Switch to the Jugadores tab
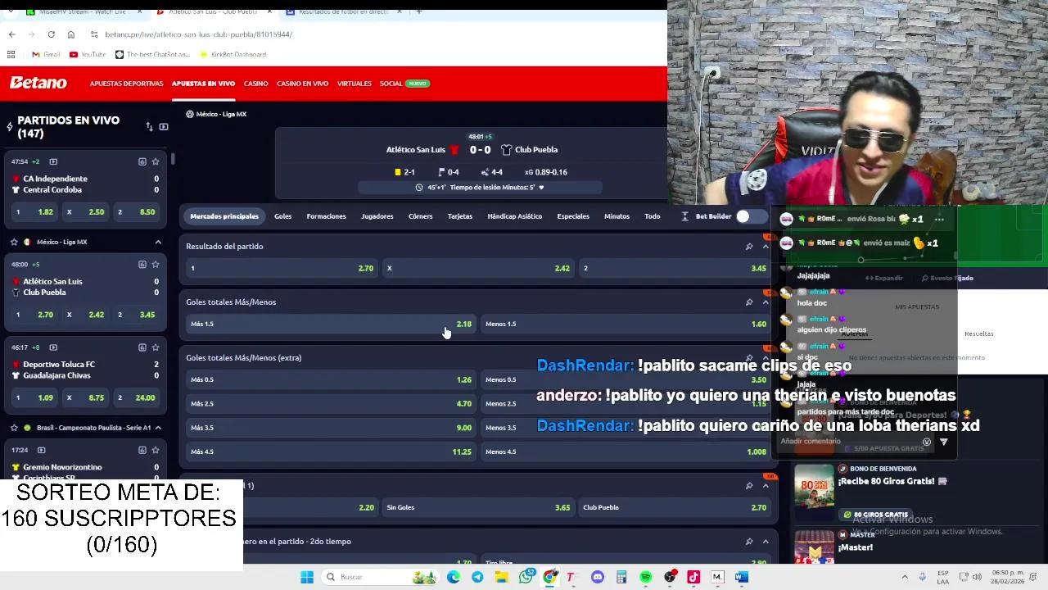Viewport: 1048px width, 590px height. tap(377, 216)
